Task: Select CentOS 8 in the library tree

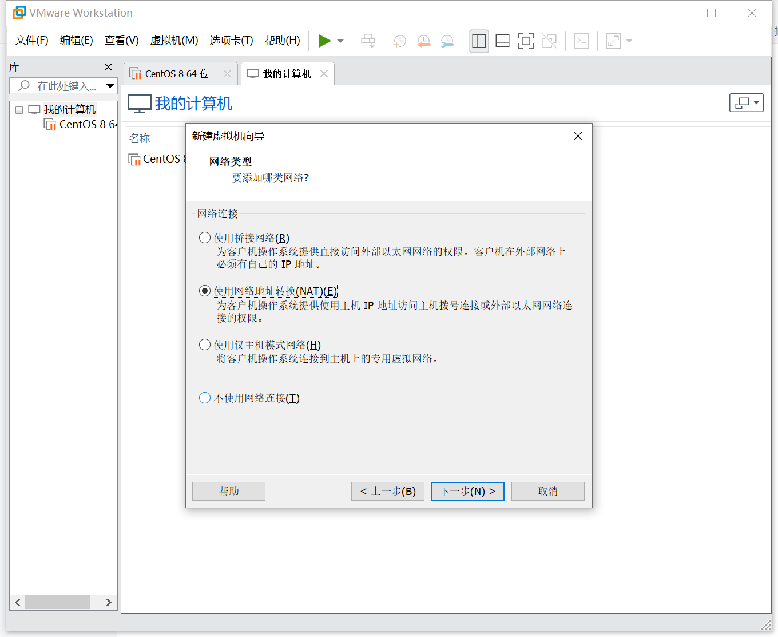Action: (x=80, y=124)
